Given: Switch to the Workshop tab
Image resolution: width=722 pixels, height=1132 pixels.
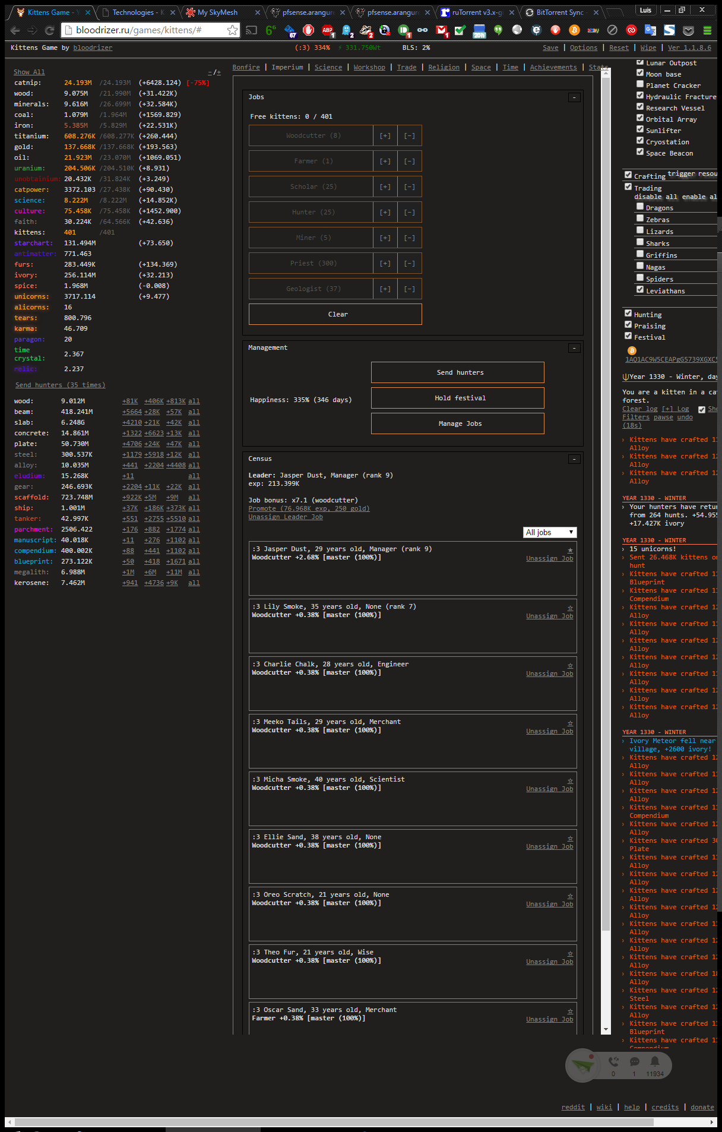Looking at the screenshot, I should tap(369, 68).
